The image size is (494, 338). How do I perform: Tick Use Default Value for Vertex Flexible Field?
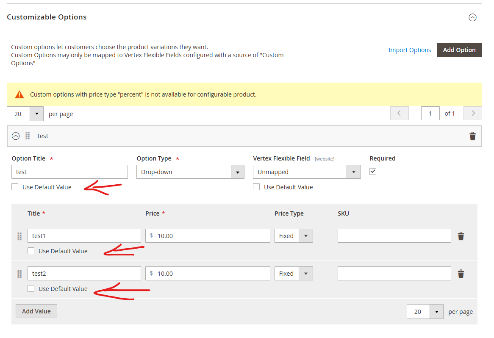[x=256, y=187]
